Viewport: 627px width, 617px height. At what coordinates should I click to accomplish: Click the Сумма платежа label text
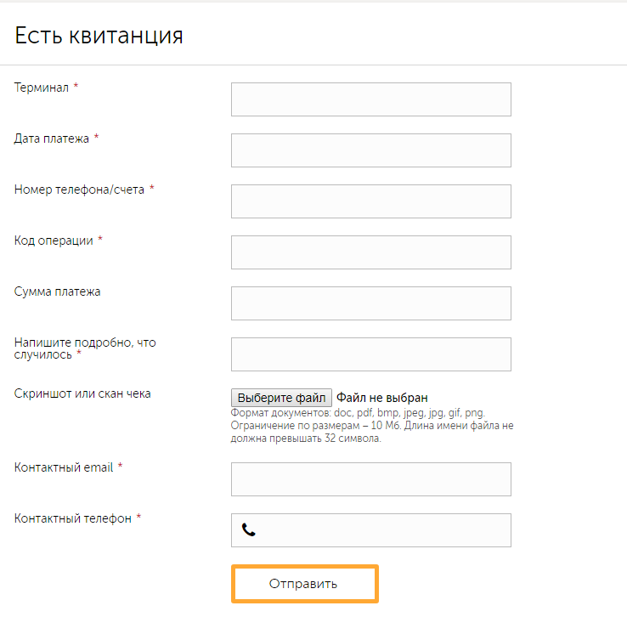58,292
